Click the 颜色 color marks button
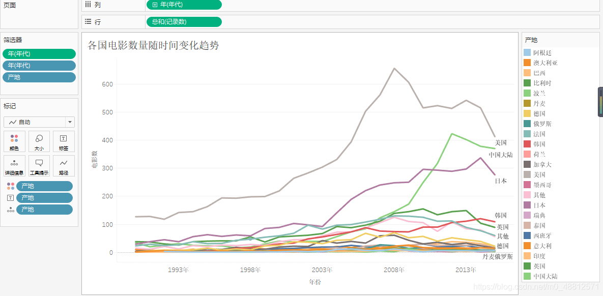Image resolution: width=603 pixels, height=296 pixels. pos(14,141)
